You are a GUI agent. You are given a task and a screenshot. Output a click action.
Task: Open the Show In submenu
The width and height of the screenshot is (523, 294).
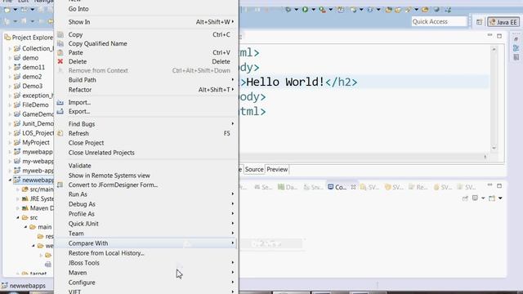click(146, 22)
